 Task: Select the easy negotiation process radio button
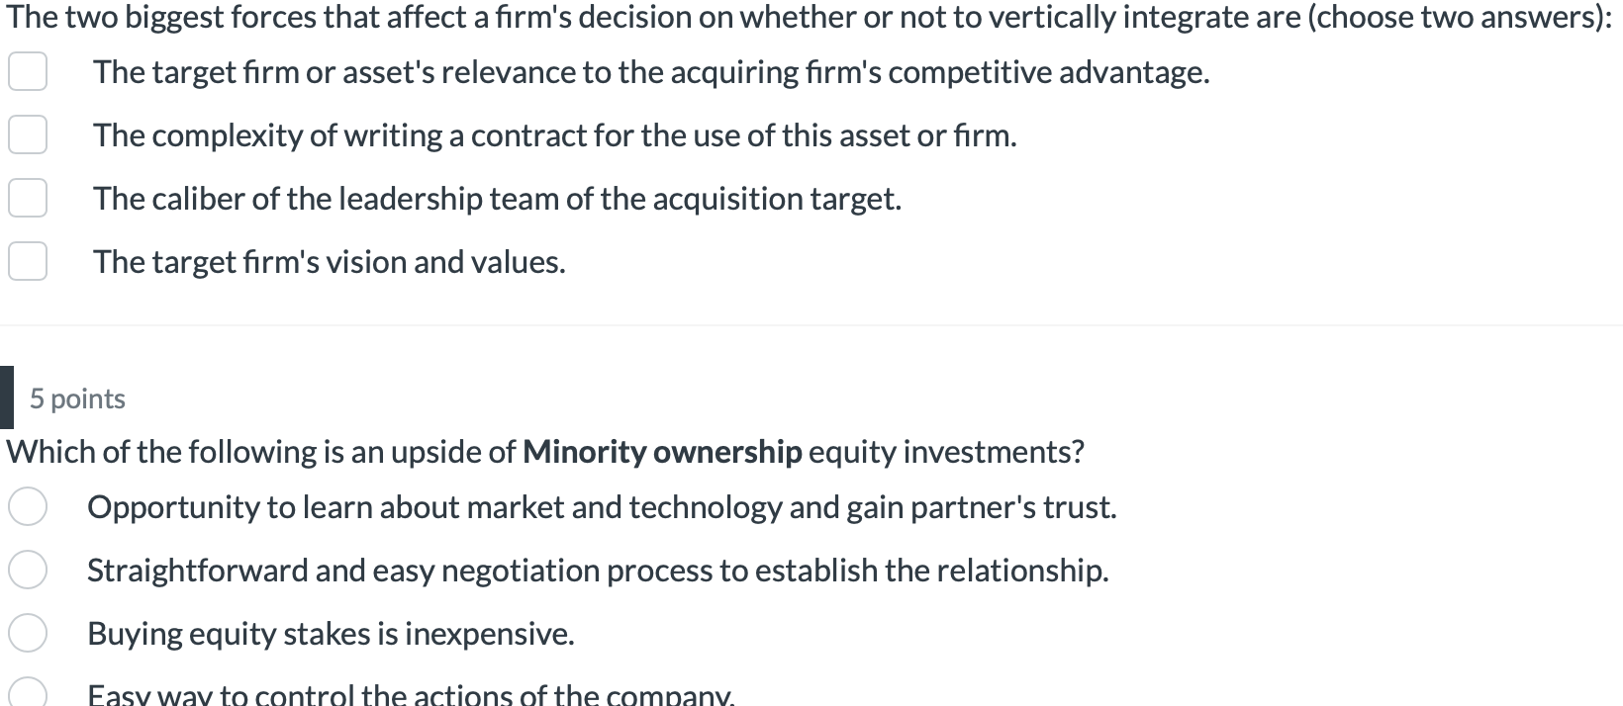[x=28, y=570]
